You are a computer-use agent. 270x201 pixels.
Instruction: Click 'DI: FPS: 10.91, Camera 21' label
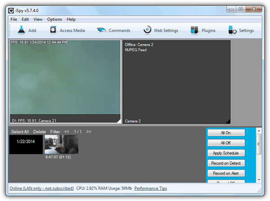click(34, 121)
